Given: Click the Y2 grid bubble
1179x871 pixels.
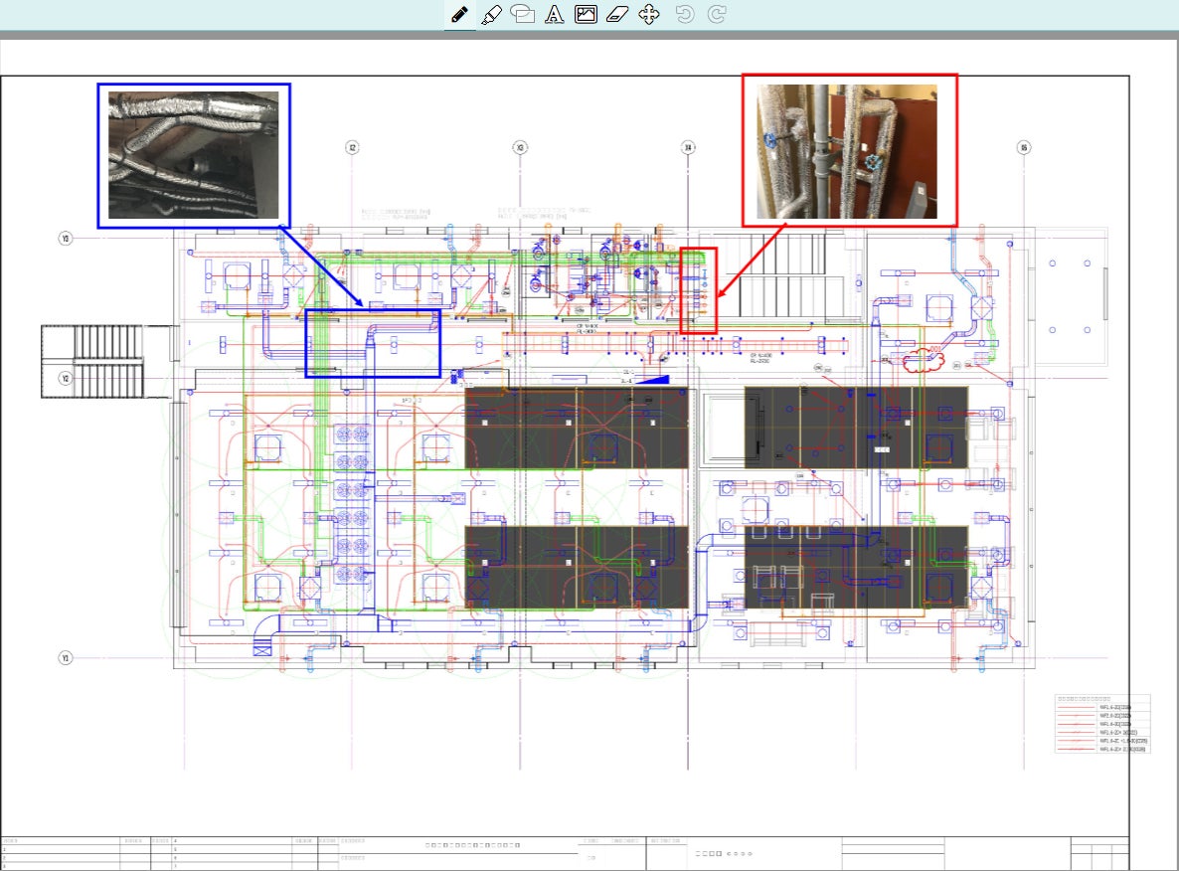Looking at the screenshot, I should coord(66,379).
